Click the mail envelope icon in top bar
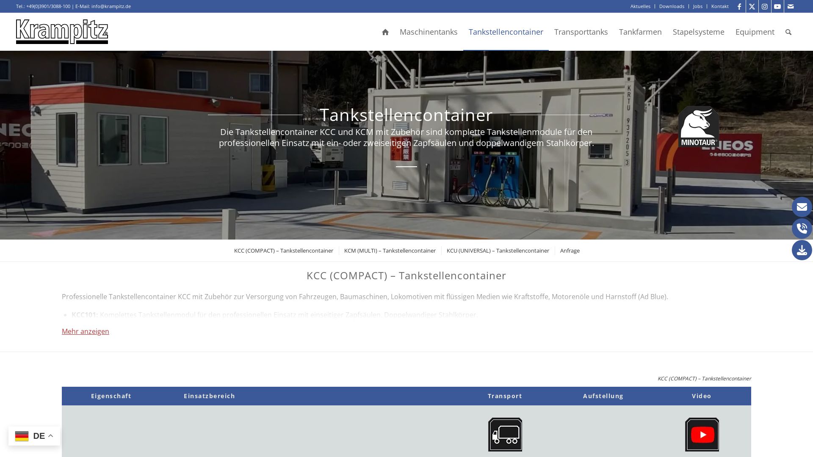 coord(791,6)
